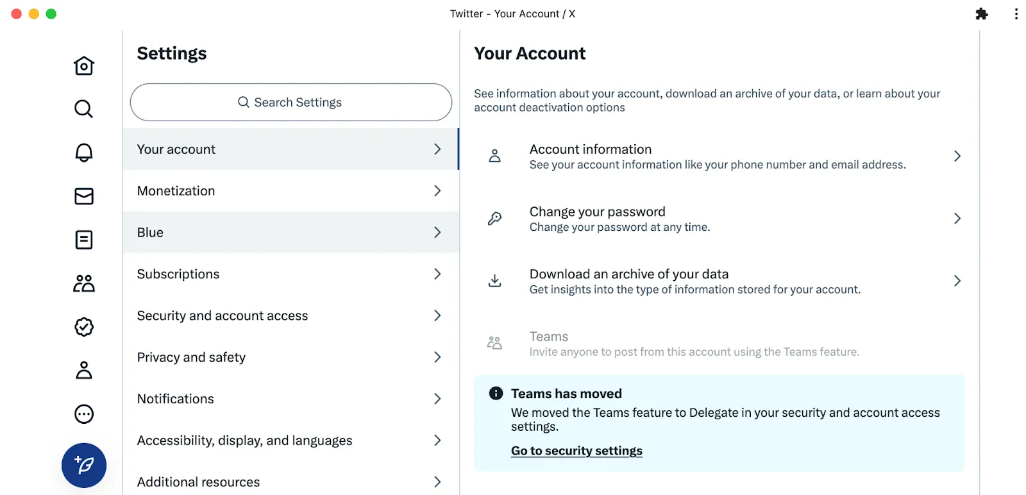The image size is (1026, 495).
Task: Click the magnifier icon in Search Settings
Action: [244, 102]
